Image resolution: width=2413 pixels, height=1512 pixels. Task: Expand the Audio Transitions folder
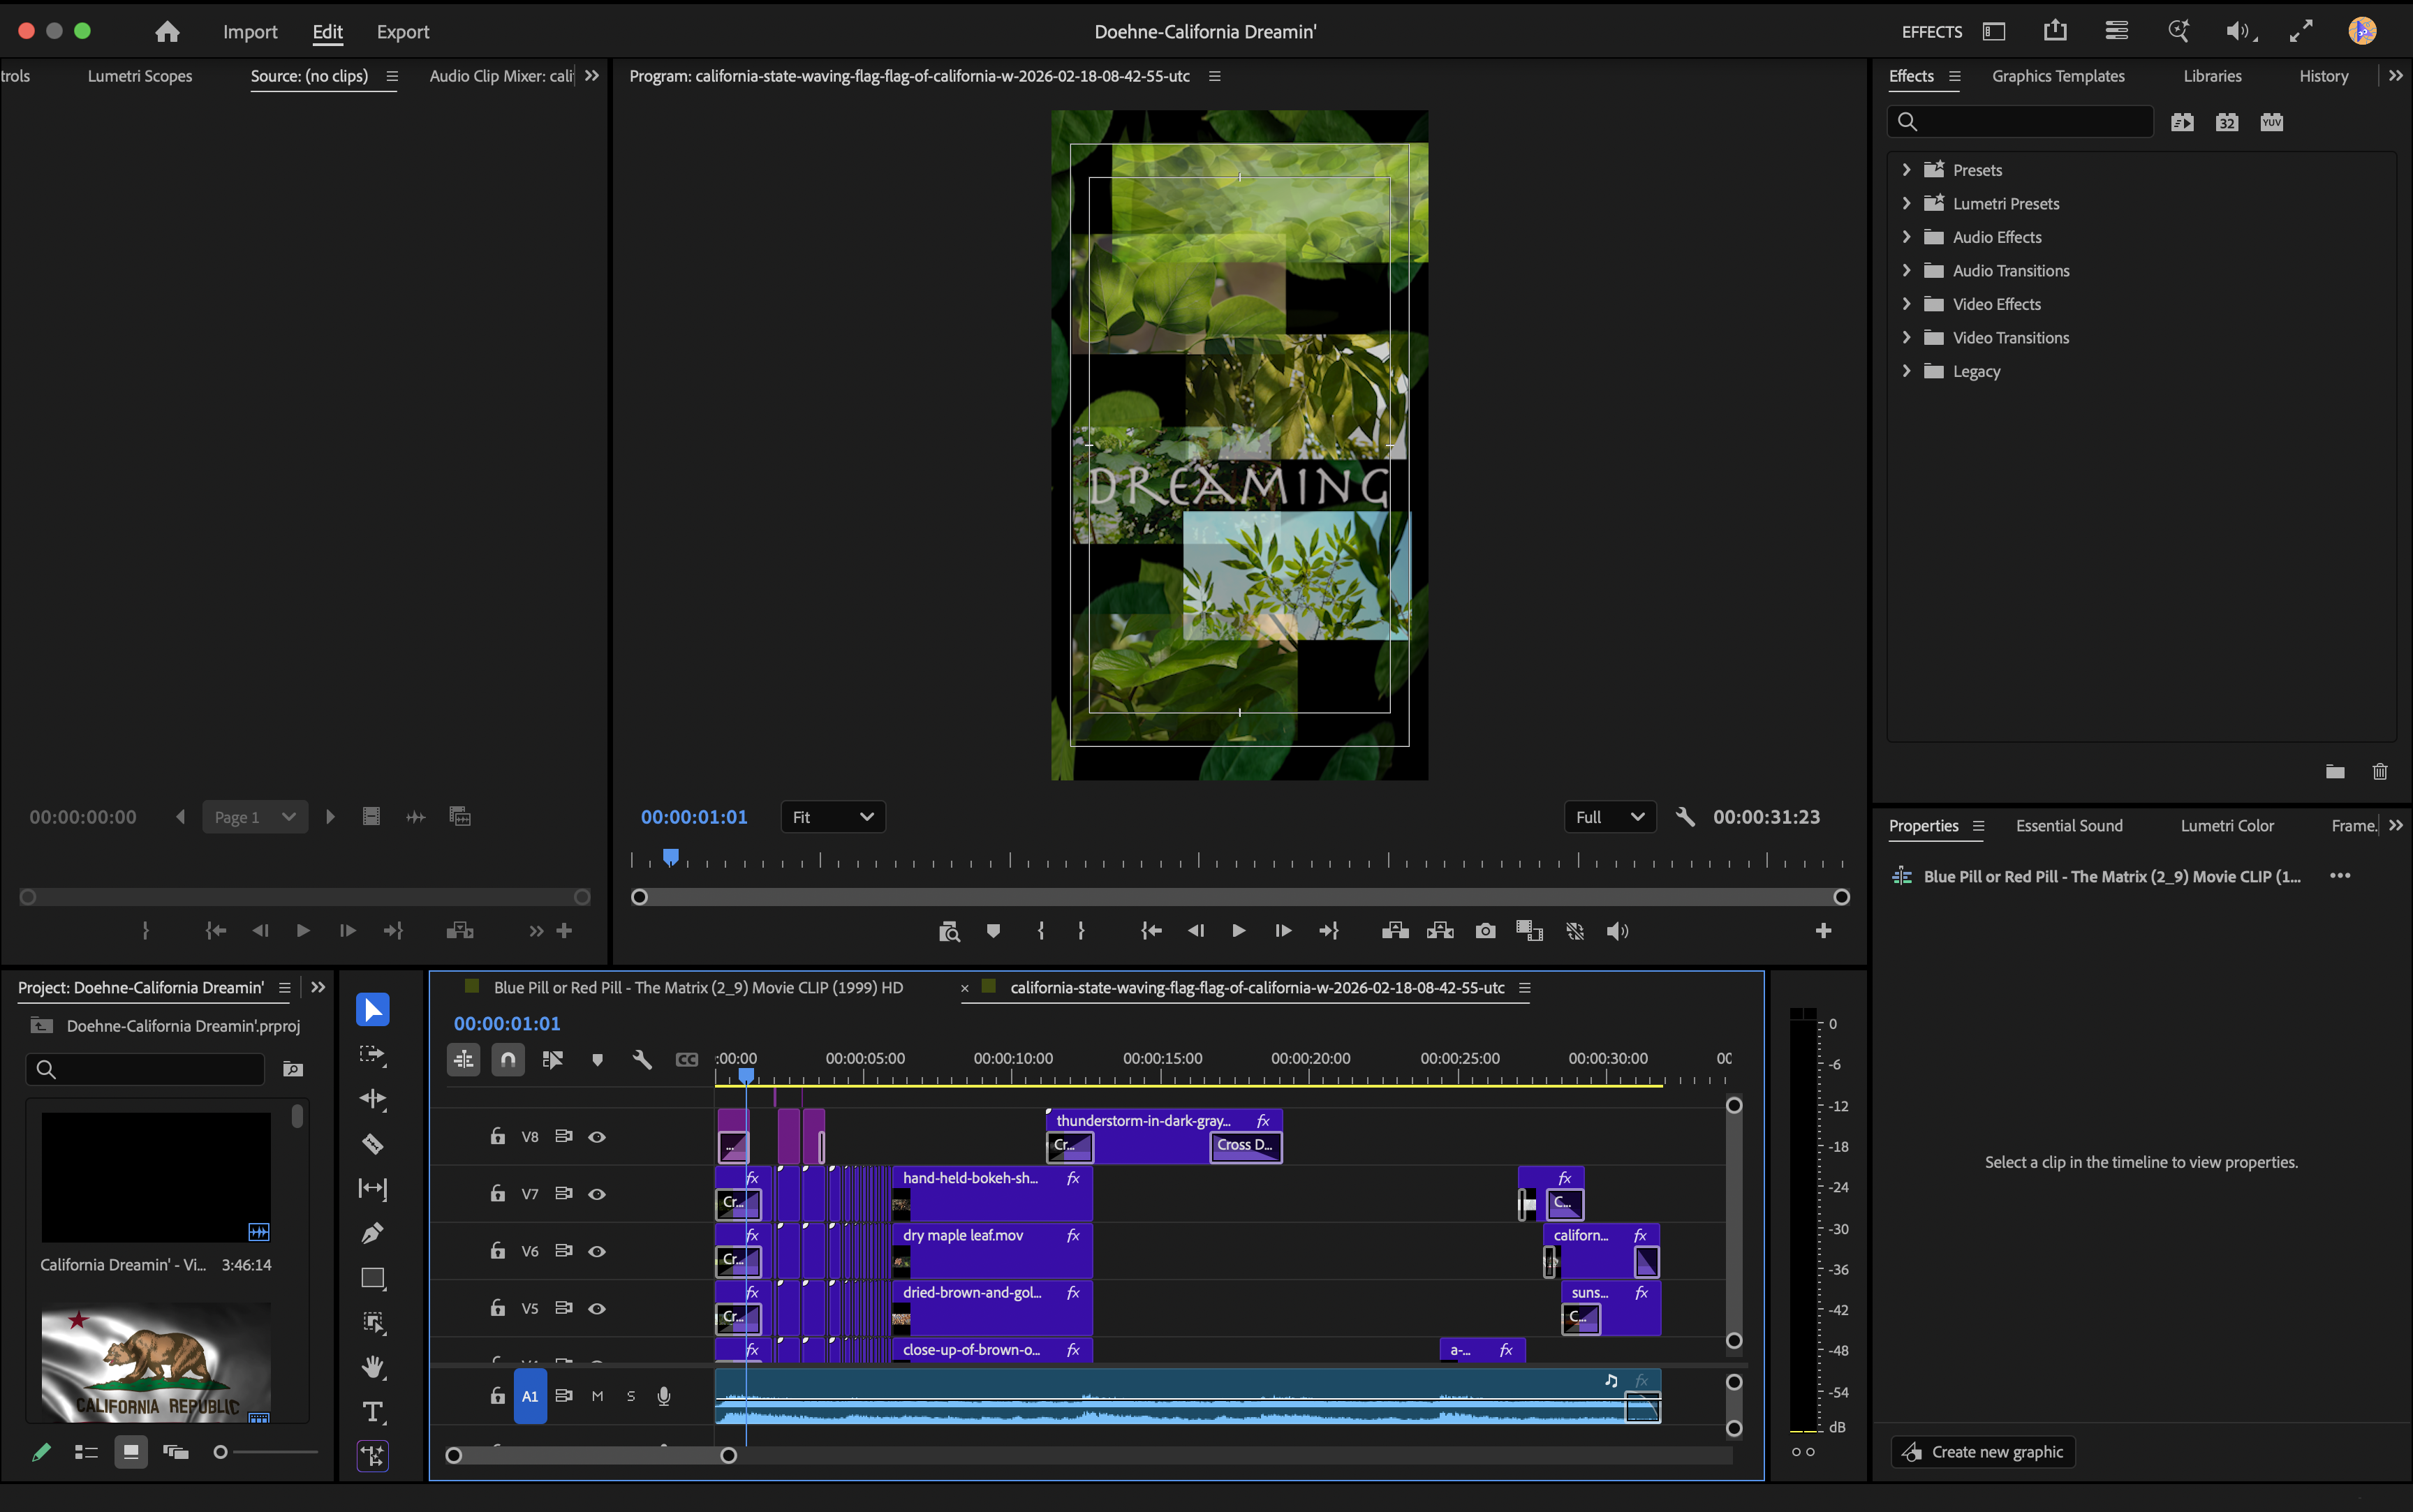(1906, 270)
